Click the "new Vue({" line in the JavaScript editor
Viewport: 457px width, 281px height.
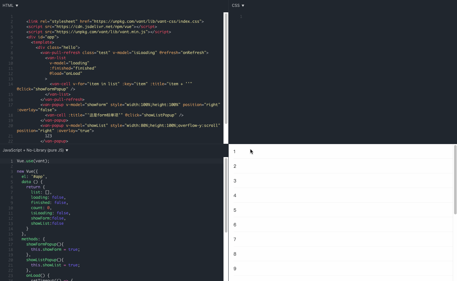(x=27, y=171)
